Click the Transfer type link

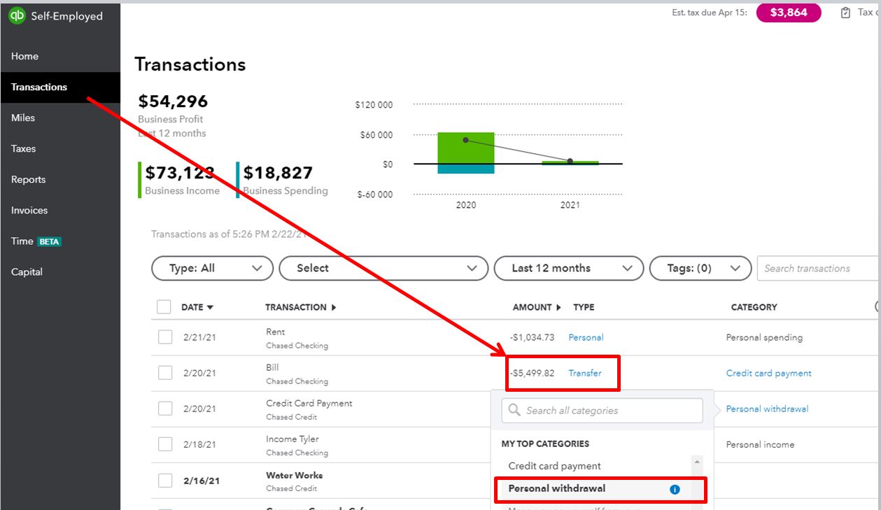tap(585, 373)
